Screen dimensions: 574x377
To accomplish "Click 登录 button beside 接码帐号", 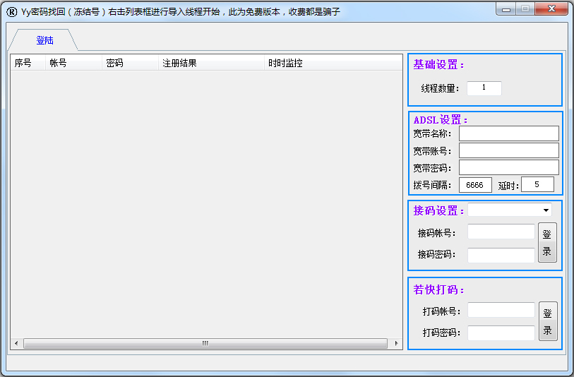I will 546,243.
